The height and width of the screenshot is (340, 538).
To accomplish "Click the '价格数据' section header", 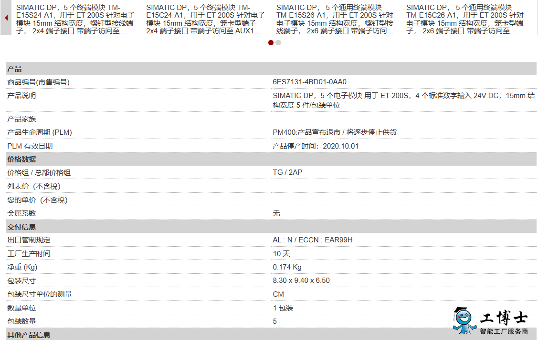I will click(x=271, y=159).
